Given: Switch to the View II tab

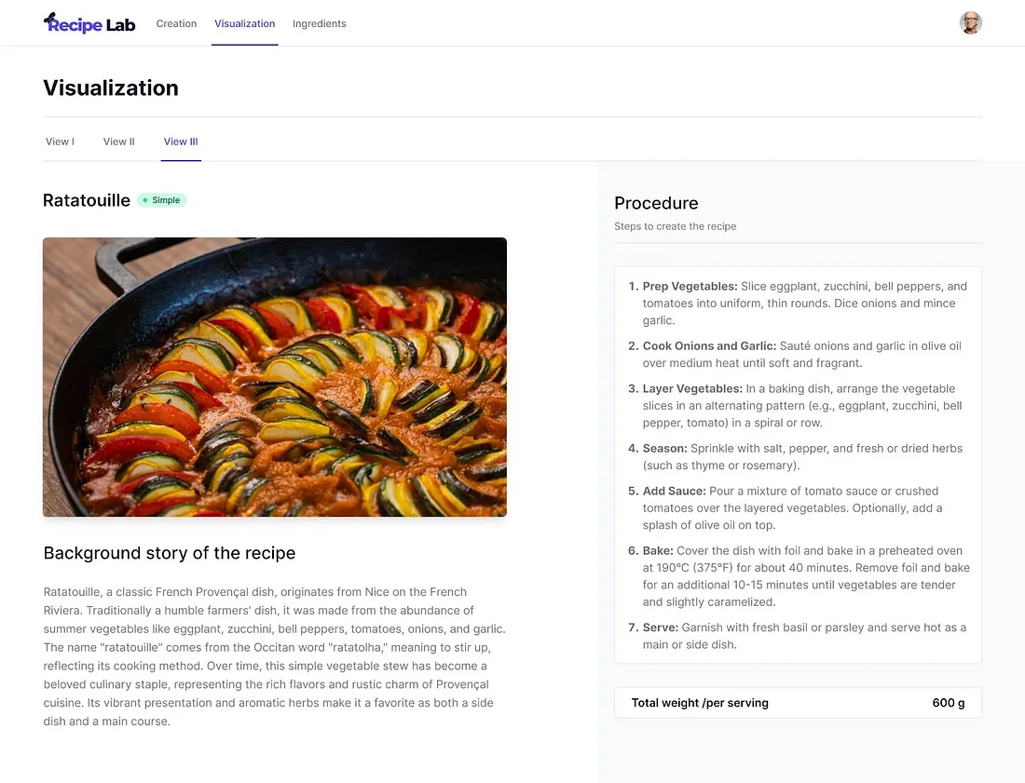Looking at the screenshot, I should [x=118, y=142].
